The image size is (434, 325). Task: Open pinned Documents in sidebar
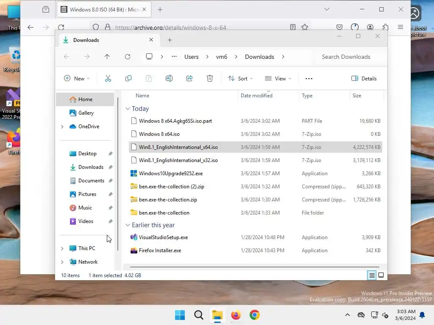coord(91,180)
